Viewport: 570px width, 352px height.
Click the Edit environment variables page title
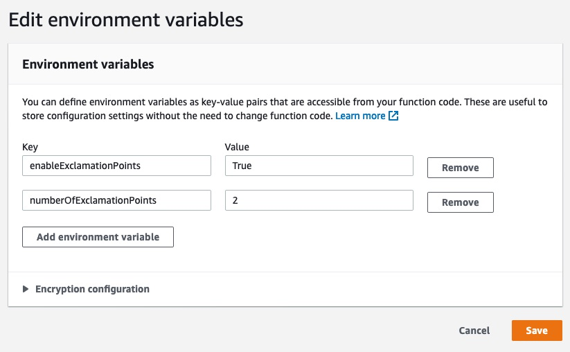[126, 19]
